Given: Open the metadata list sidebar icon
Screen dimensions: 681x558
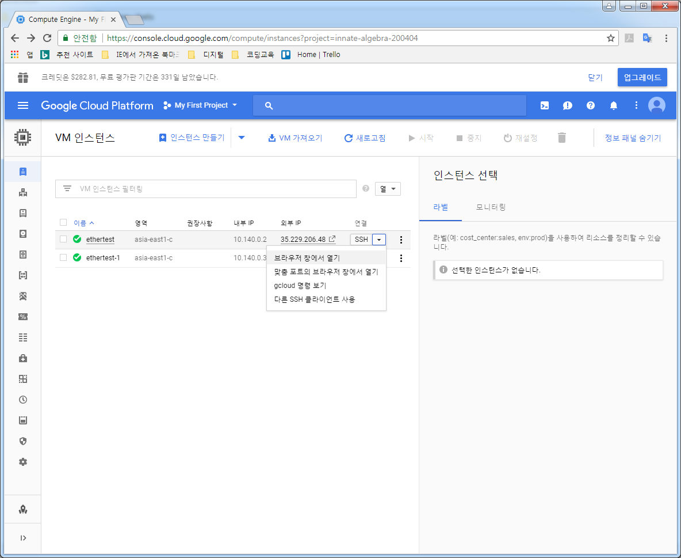Looking at the screenshot, I should (23, 337).
